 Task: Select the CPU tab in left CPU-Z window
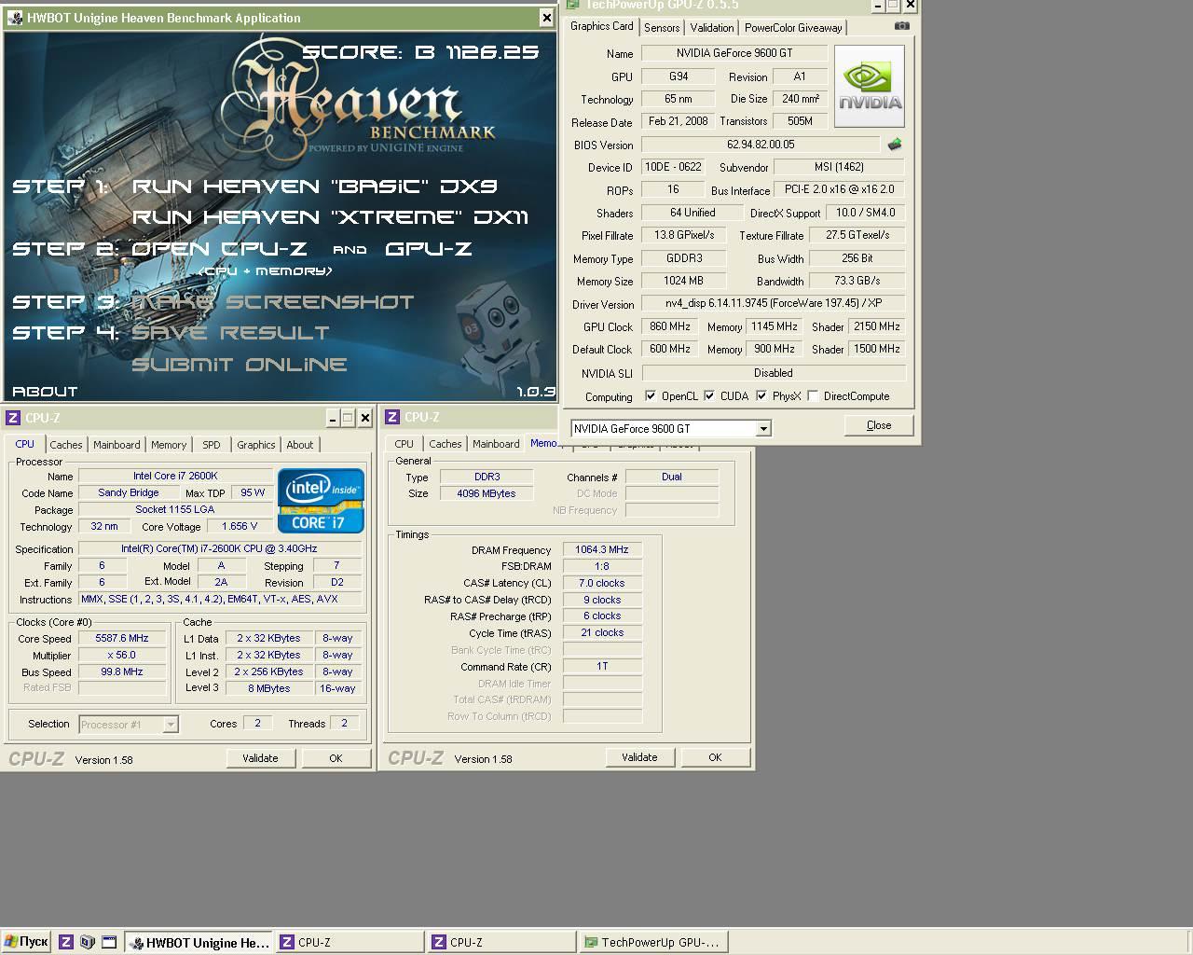tap(25, 444)
